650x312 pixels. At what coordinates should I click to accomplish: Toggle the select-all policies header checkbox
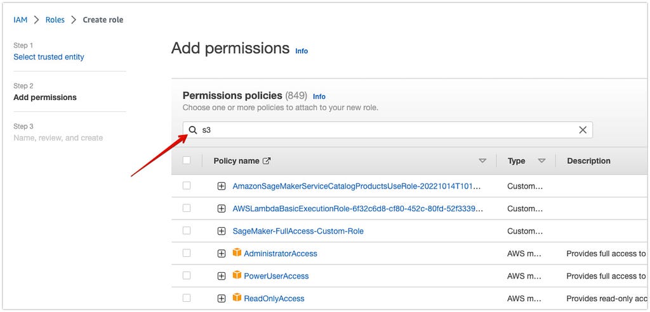187,161
